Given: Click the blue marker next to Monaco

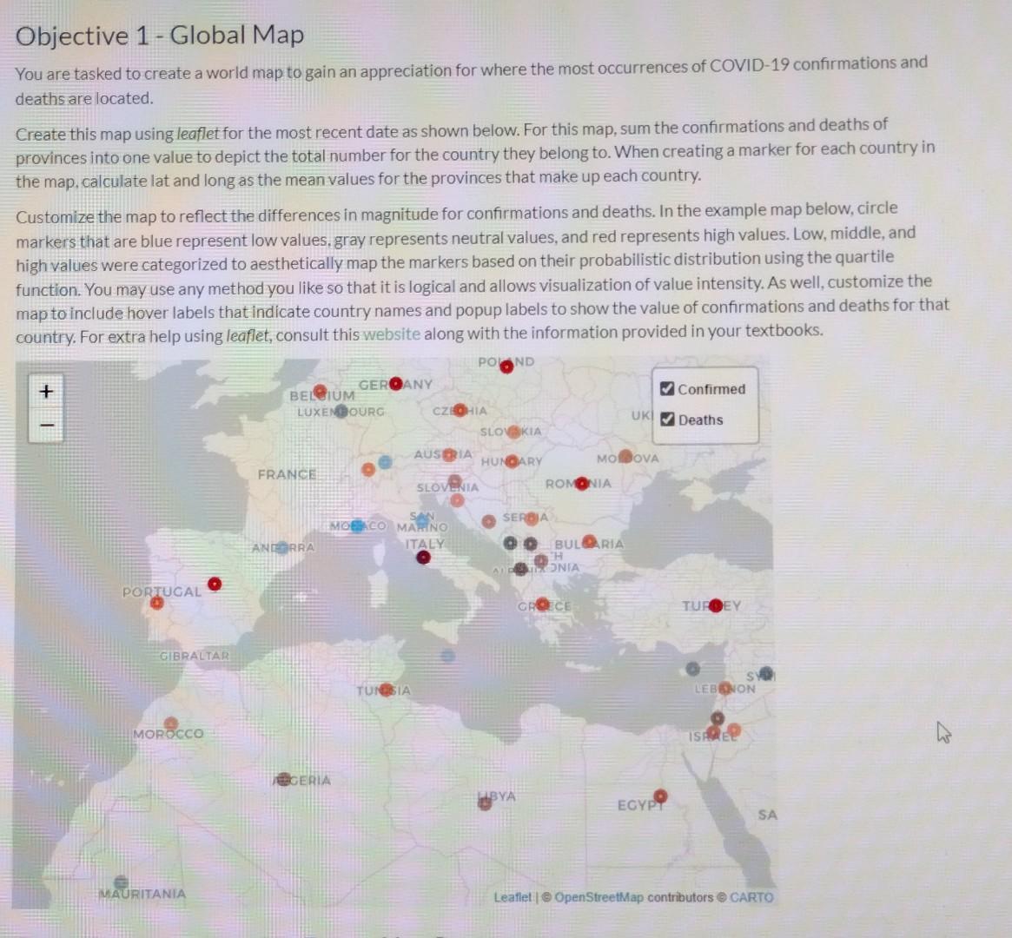Looking at the screenshot, I should click(x=355, y=525).
